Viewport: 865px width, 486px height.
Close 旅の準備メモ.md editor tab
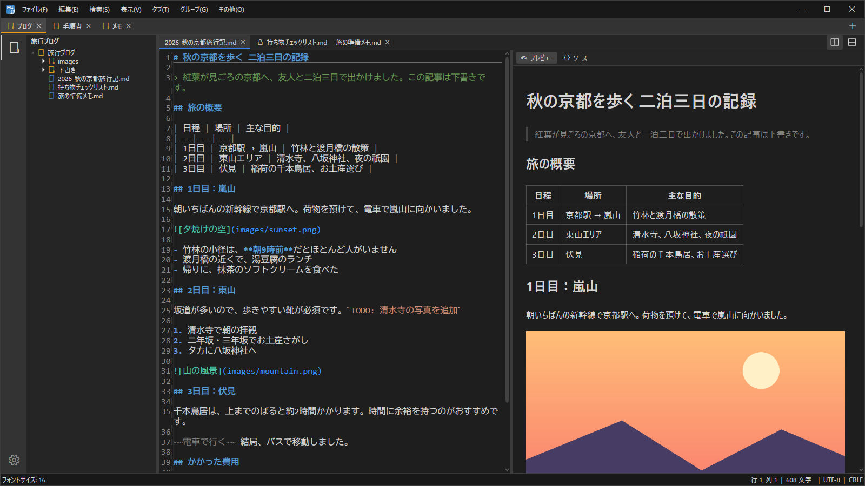(388, 42)
